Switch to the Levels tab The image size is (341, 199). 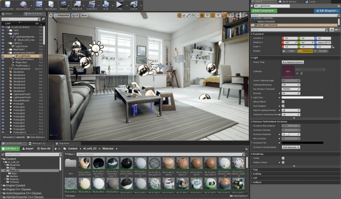click(x=310, y=2)
